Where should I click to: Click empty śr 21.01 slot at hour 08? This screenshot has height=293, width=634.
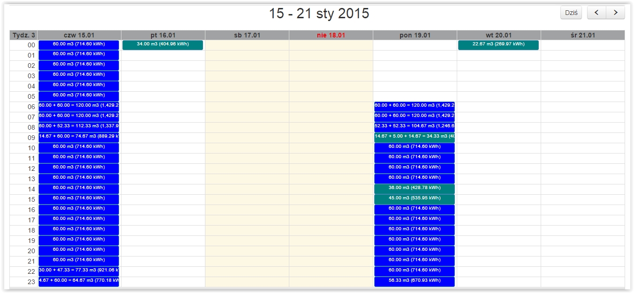[x=583, y=127]
